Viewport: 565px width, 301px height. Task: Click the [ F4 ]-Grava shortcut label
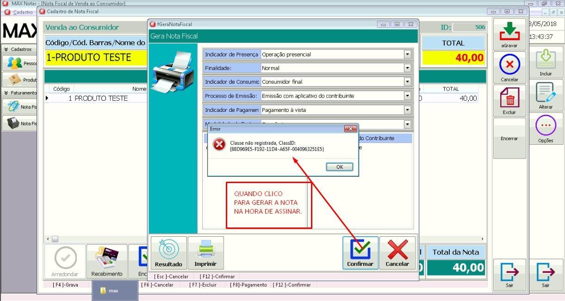[65, 285]
